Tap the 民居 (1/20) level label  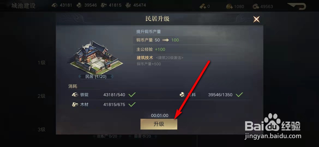tap(96, 76)
